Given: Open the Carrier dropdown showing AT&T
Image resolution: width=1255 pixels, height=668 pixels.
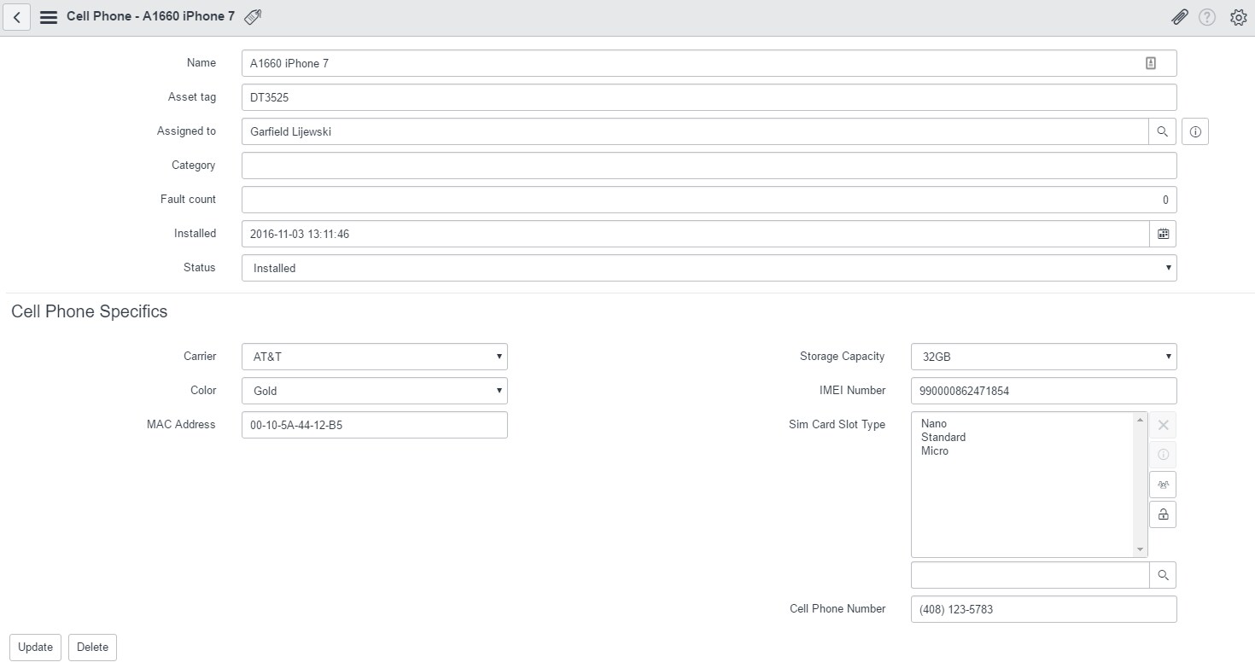Looking at the screenshot, I should [x=374, y=357].
